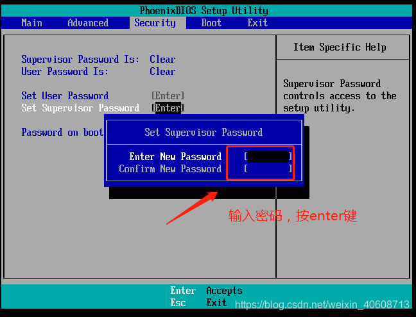The width and height of the screenshot is (416, 317).
Task: Click the highlighted [Enter] for Supervisor Password
Action: (168, 108)
